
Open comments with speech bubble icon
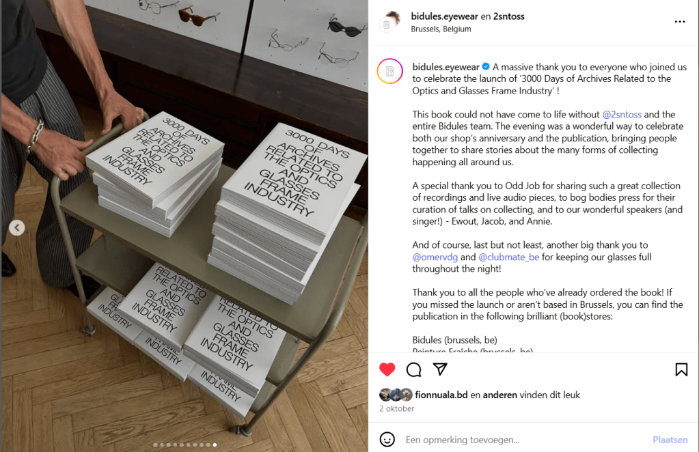(413, 369)
